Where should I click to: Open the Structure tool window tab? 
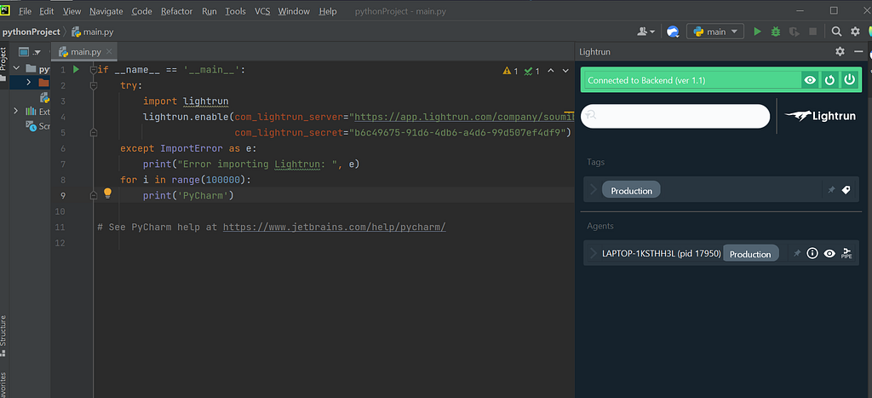(x=3, y=335)
